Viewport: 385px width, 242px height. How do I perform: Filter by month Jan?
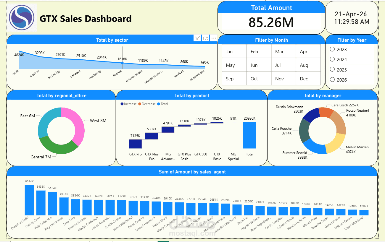(234, 51)
